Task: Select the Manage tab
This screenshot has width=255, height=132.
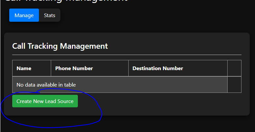Action: click(24, 15)
